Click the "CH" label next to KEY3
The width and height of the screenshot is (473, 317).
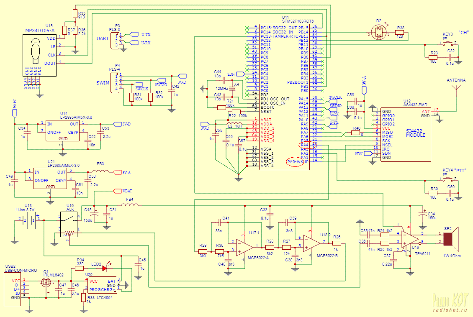click(x=463, y=33)
